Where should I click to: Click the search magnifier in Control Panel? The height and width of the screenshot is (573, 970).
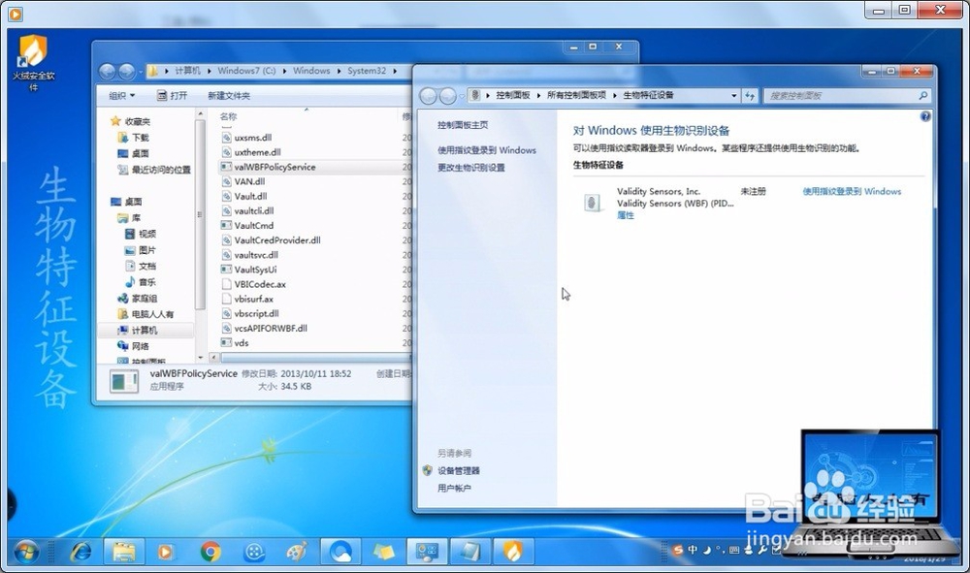tap(922, 96)
